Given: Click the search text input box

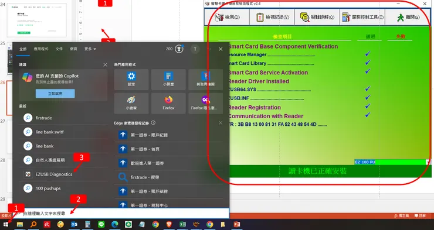Looking at the screenshot, I should (x=121, y=214).
